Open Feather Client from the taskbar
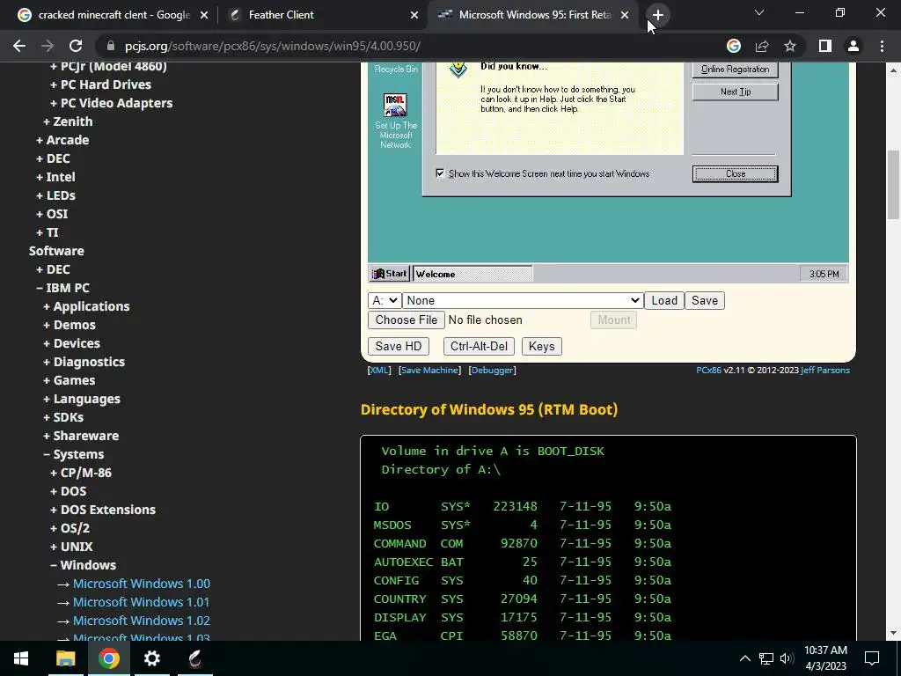Viewport: 901px width, 676px height. (194, 658)
